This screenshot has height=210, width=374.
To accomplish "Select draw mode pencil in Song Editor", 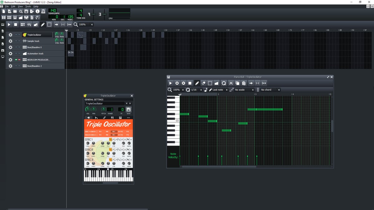I will (x=42, y=25).
